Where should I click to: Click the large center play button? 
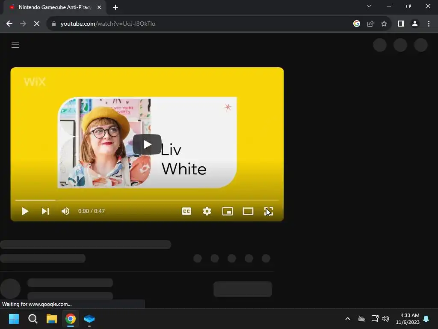coord(147,144)
